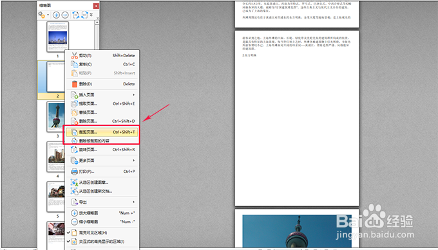Zoom out thumbnails with minus toolbar button

tap(65, 15)
